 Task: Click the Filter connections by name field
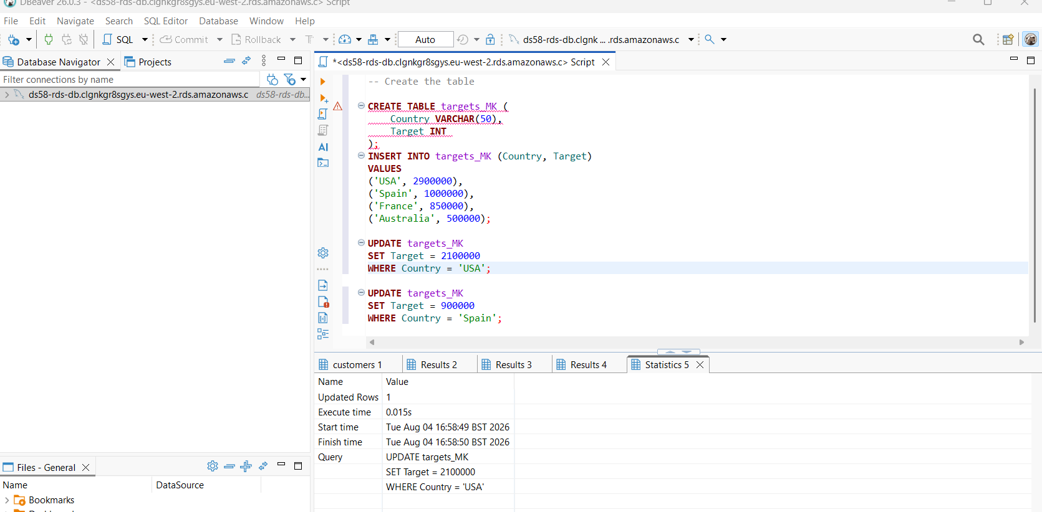tap(130, 79)
